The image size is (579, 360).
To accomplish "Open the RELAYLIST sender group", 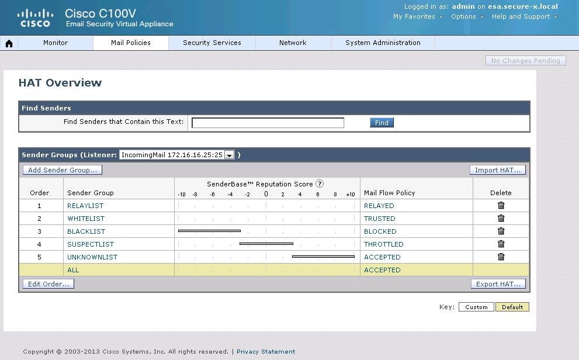I will (85, 206).
